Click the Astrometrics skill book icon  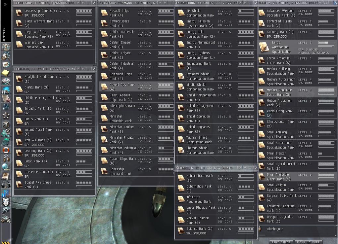(x=181, y=178)
